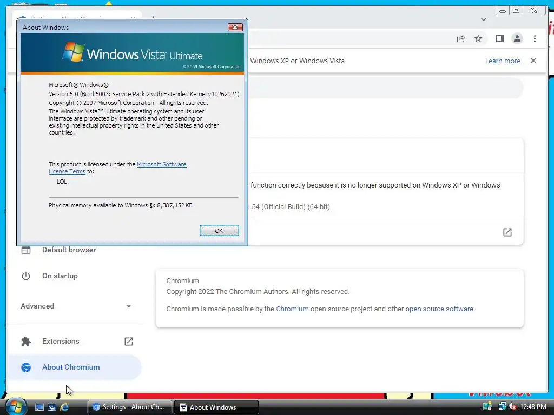Dismiss the Windows XP/Vista infobar

tap(533, 61)
